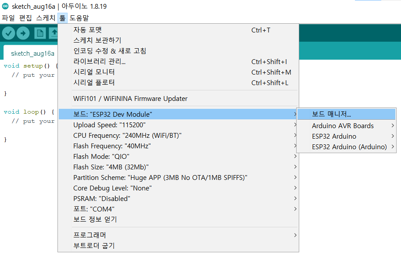Choose 부트로더 굽기 menu entry
This screenshot has height=276, width=401.
pos(179,246)
